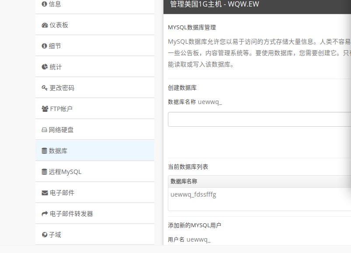
Task: Focus the 数据库名称 input field
Action: point(260,119)
